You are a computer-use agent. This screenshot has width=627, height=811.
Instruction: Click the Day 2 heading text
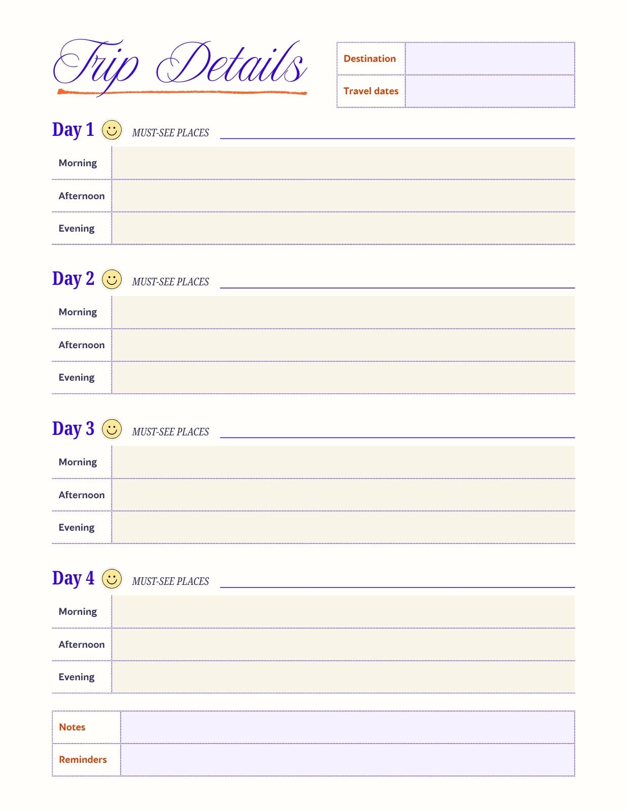click(x=73, y=279)
